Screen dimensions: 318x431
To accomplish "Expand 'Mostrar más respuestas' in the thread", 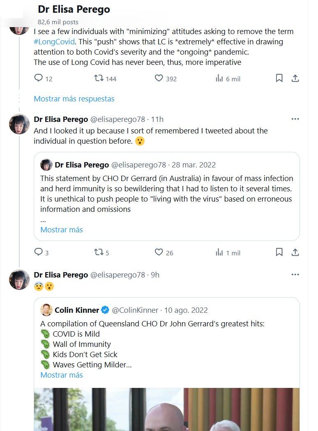I will [x=74, y=99].
